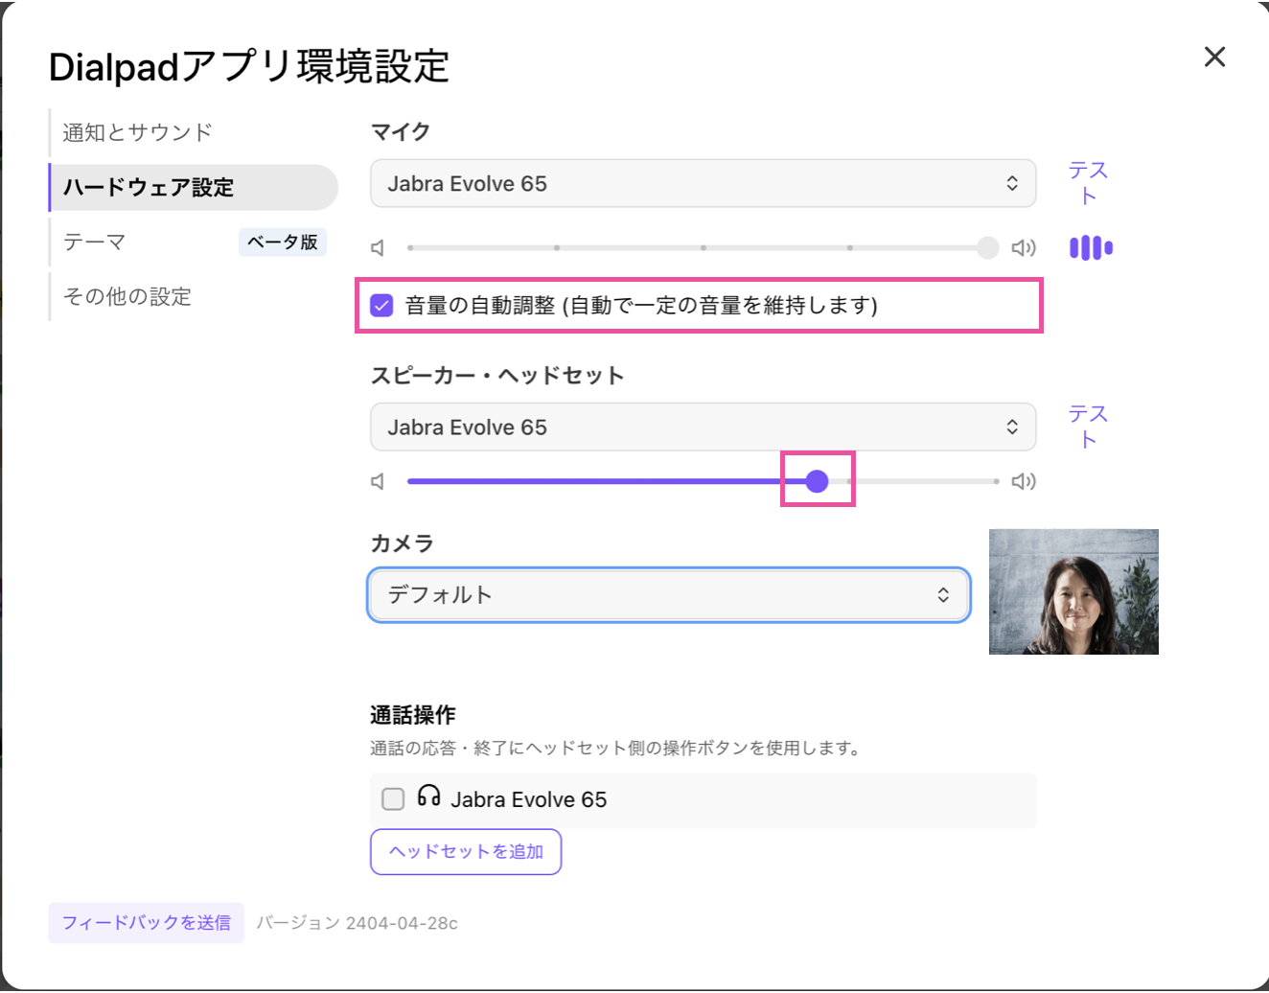This screenshot has height=993, width=1269.
Task: Click the microphone high-volume speaker icon
Action: (1024, 248)
